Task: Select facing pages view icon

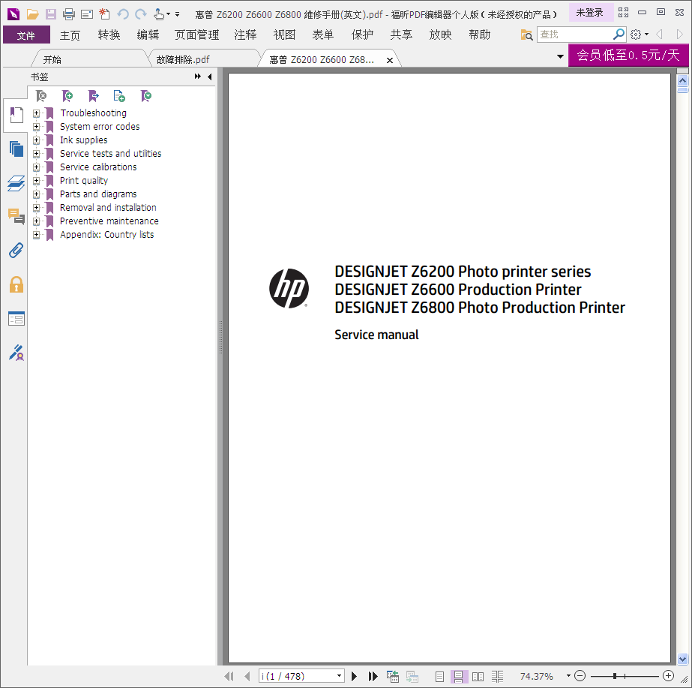Action: click(478, 676)
